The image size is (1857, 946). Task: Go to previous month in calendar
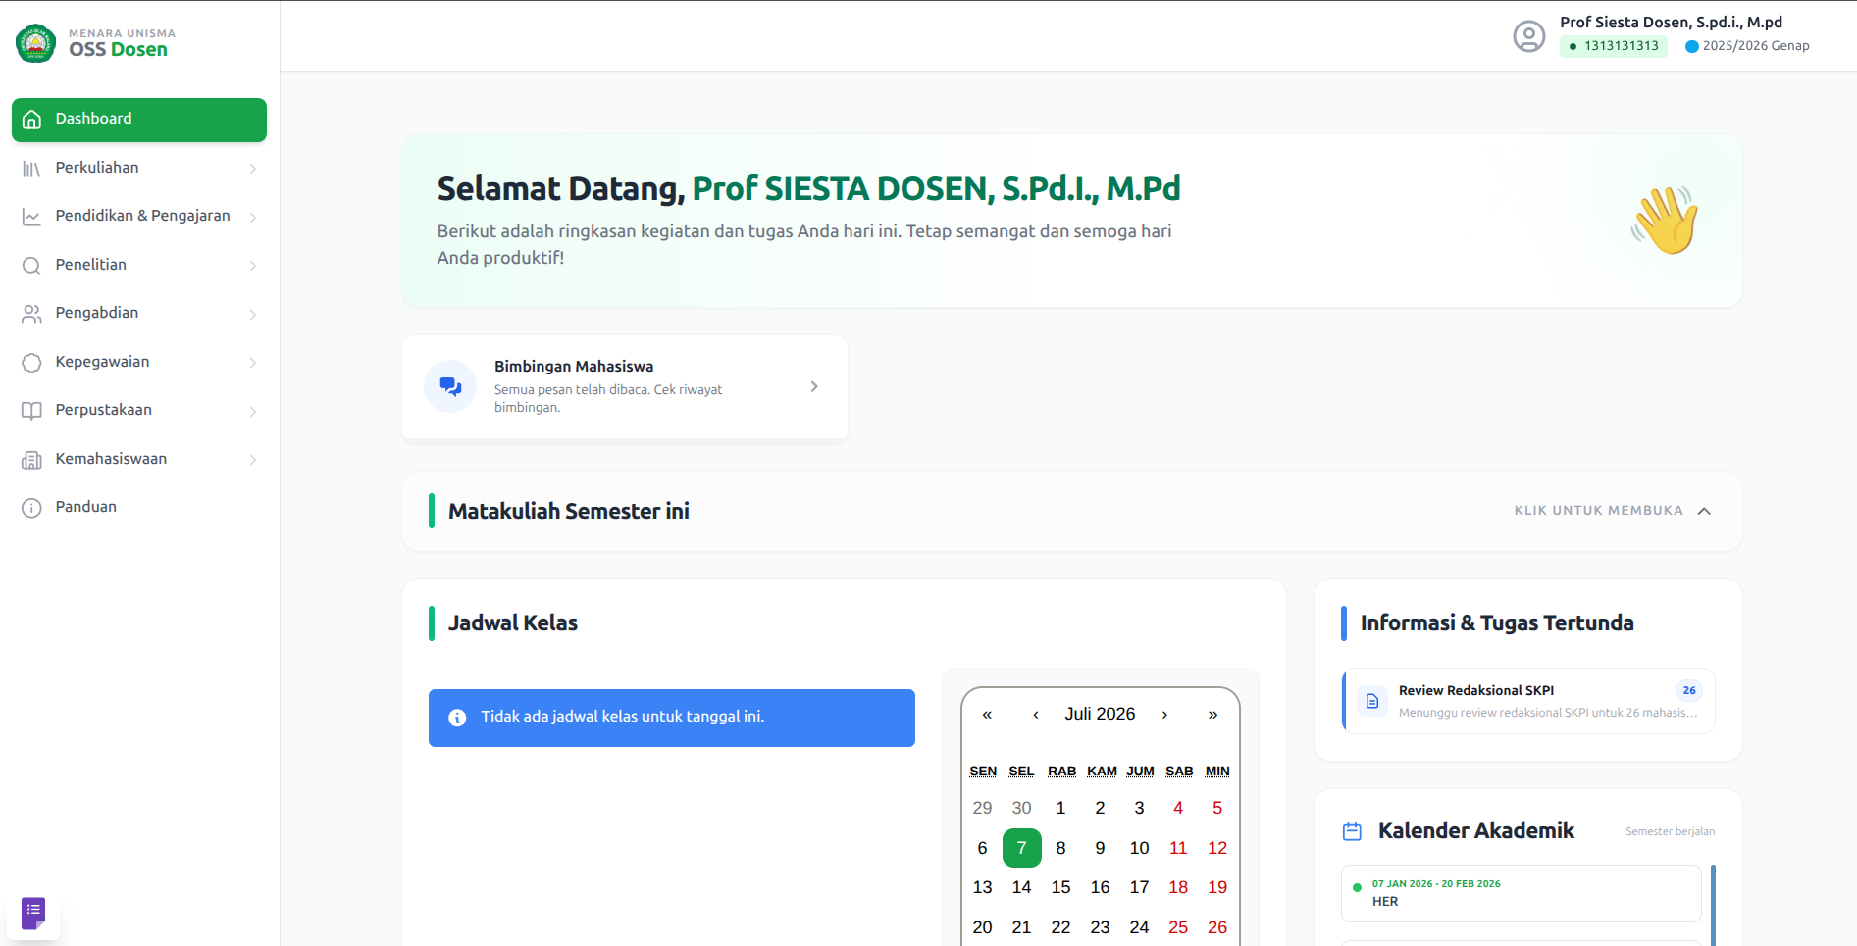coord(1036,714)
